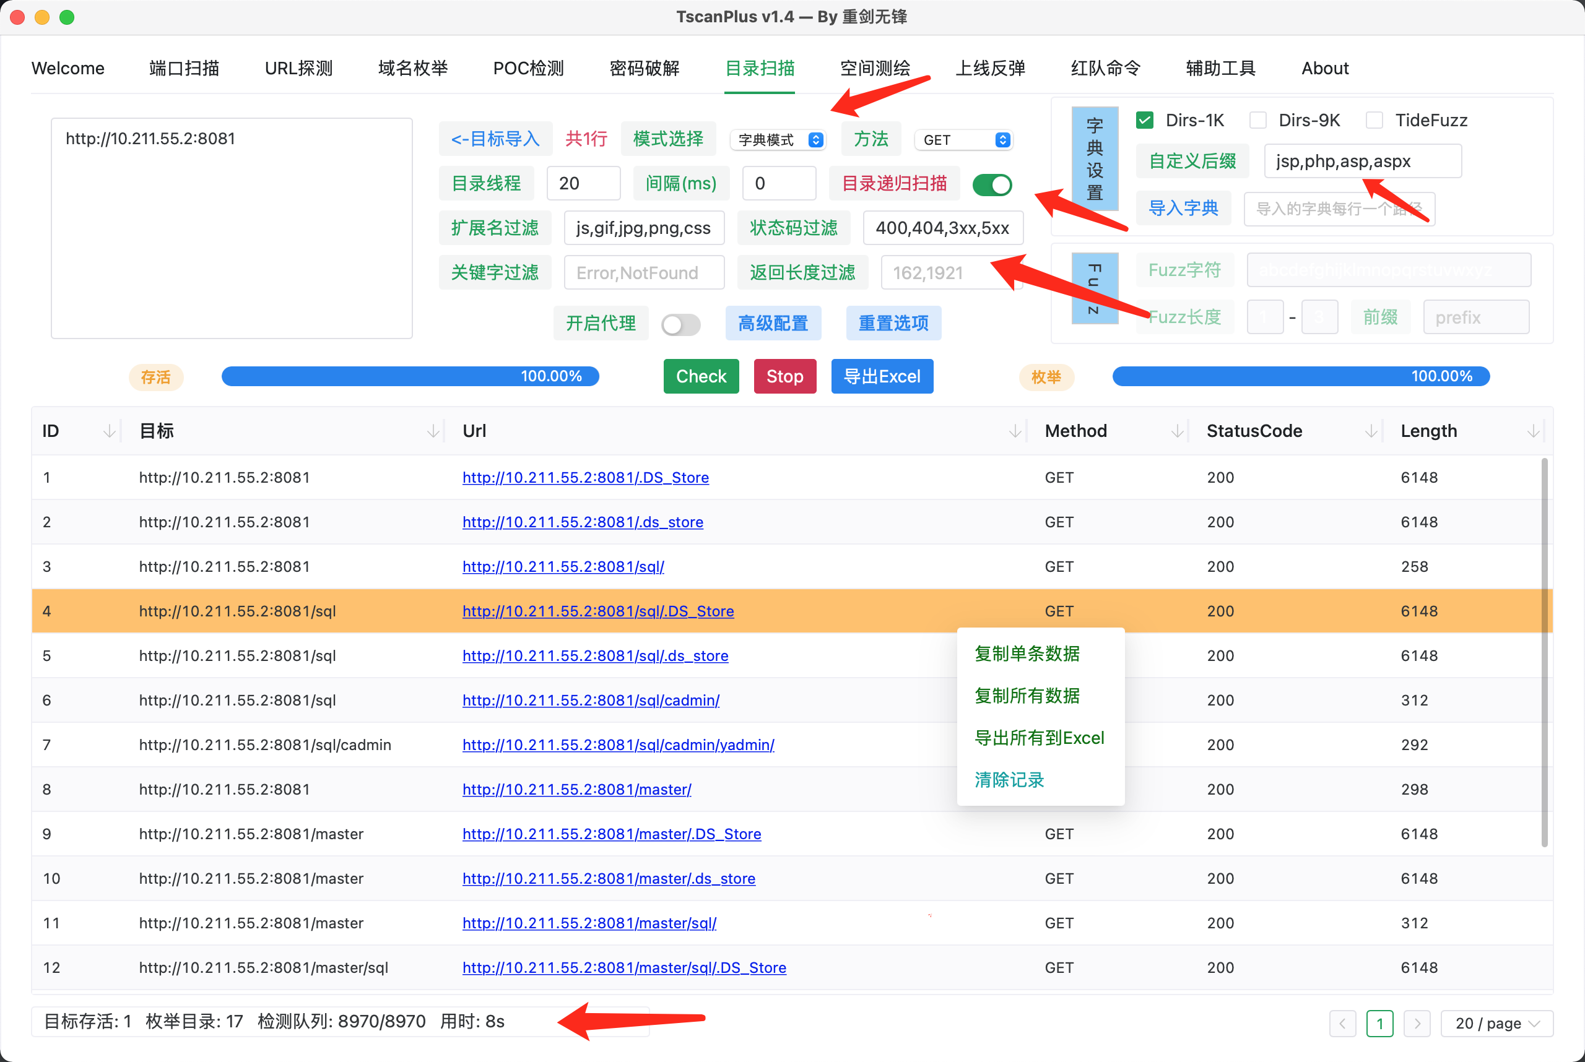
Task: Enable the Dirs-9K dictionary checkbox
Action: [1257, 121]
